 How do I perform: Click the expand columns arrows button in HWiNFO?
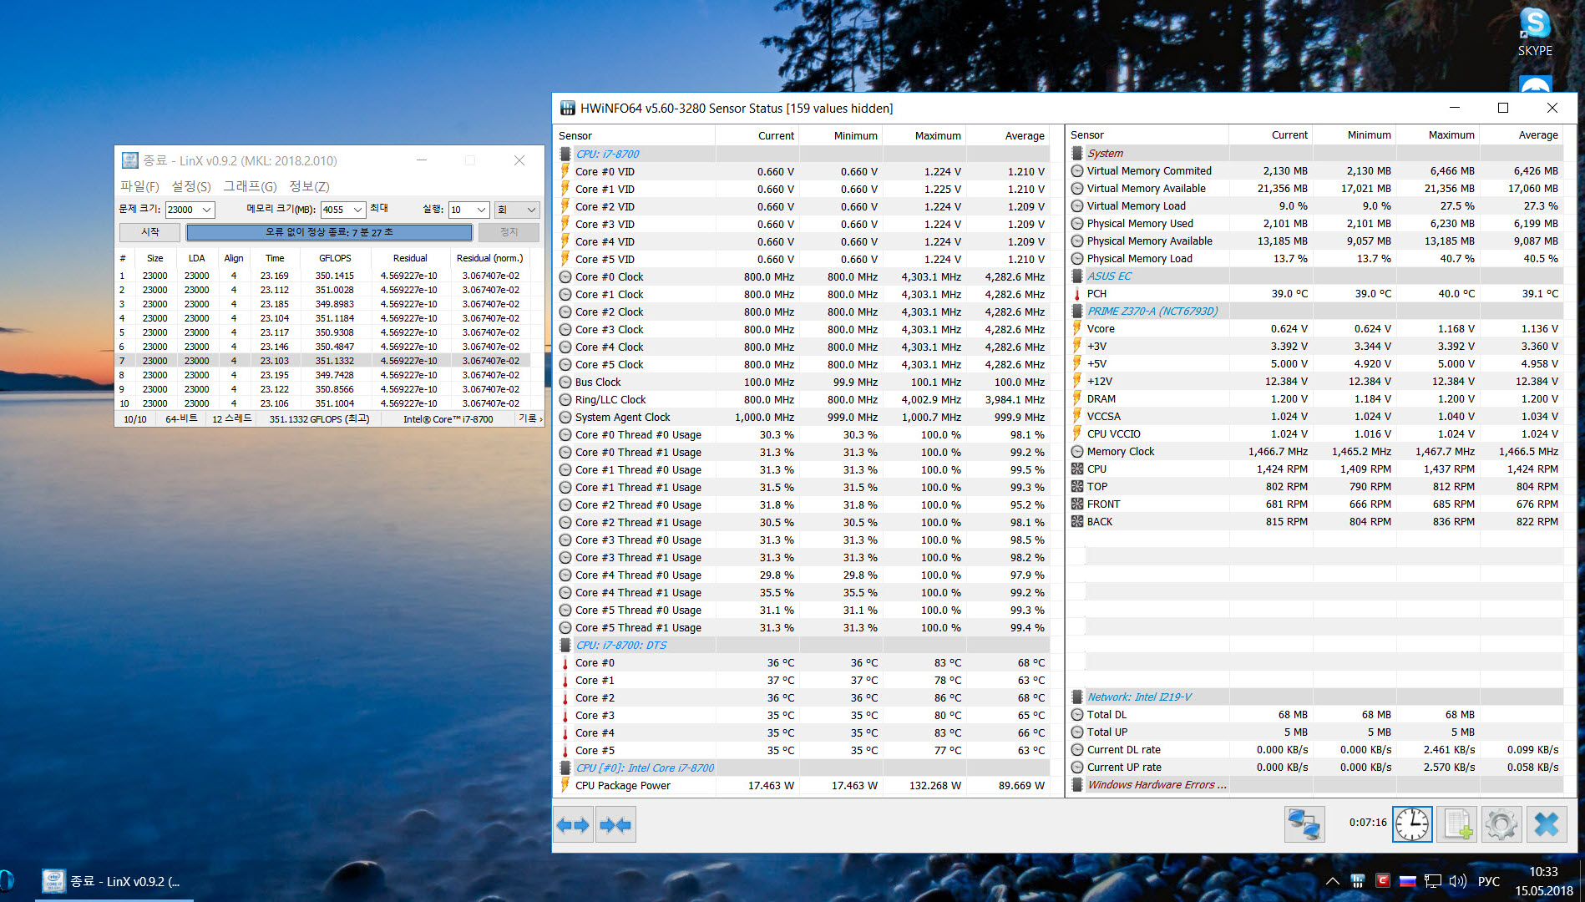573,825
